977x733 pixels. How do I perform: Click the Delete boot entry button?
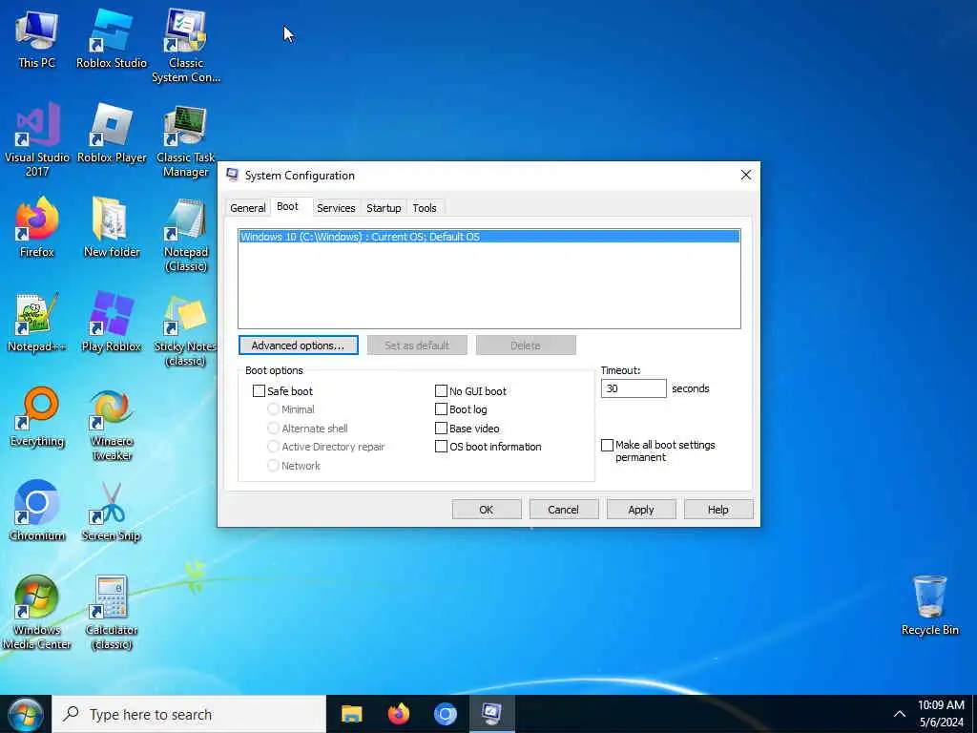coord(526,346)
